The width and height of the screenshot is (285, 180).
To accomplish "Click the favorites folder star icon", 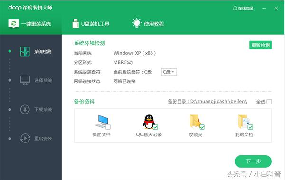I will pyautogui.click(x=195, y=121).
